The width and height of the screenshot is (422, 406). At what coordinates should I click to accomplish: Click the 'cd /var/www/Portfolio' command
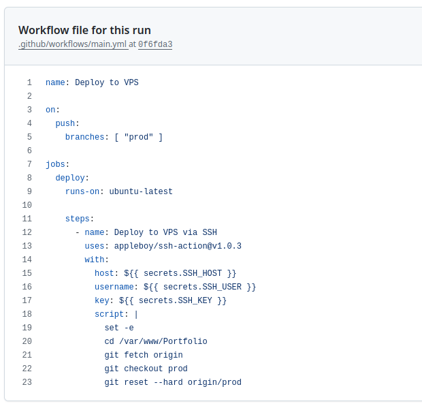[x=156, y=341]
